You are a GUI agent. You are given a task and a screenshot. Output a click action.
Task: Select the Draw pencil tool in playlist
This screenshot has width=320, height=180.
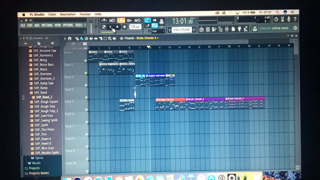pos(77,39)
